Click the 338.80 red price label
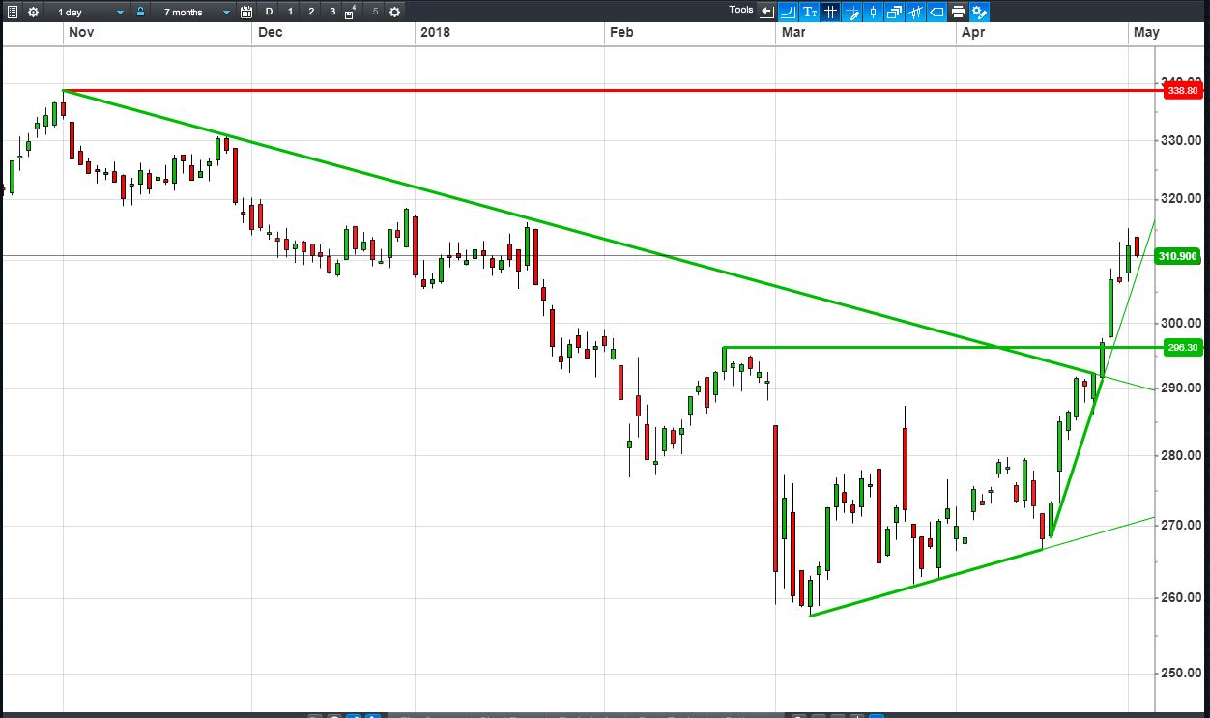This screenshot has height=718, width=1210. [x=1183, y=90]
